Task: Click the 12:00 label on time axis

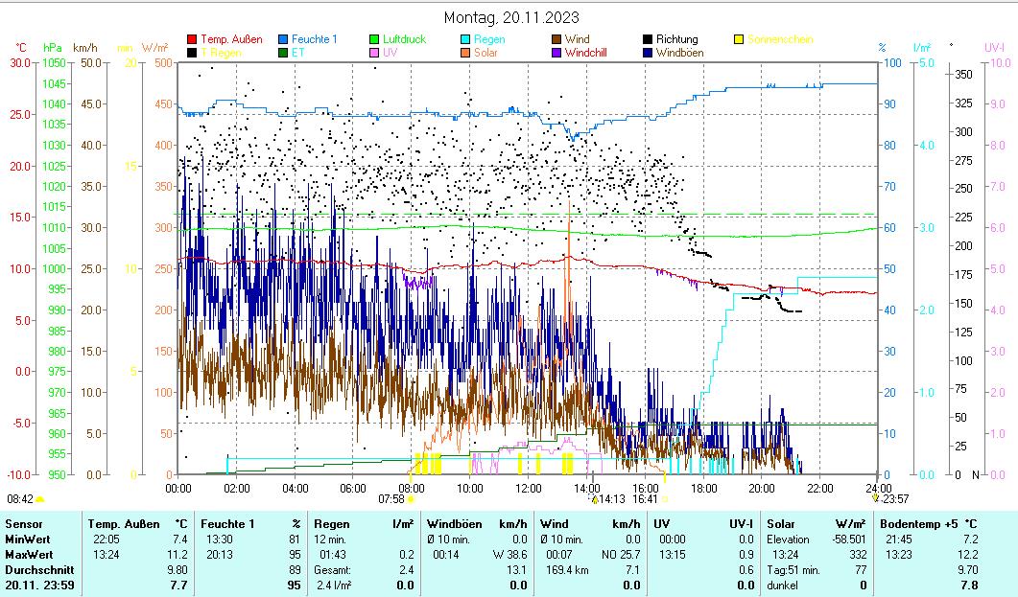Action: point(529,488)
